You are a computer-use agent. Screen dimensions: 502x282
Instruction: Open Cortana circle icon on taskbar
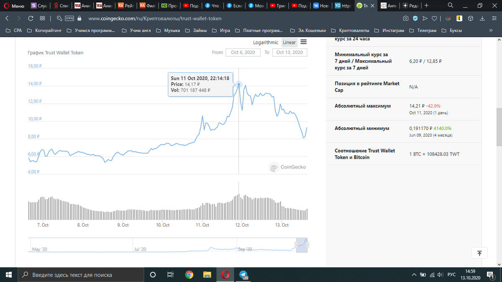[153, 274]
